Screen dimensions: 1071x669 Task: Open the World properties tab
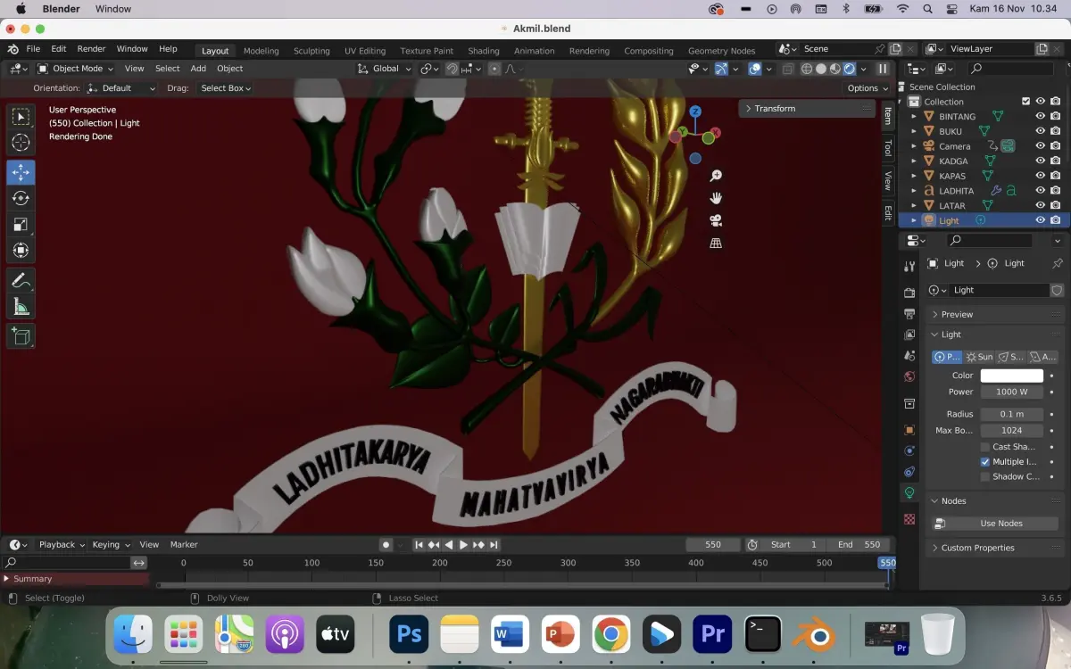909,376
